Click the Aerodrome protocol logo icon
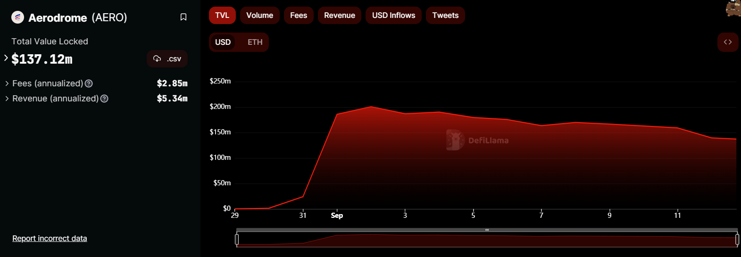741x257 pixels. pos(17,17)
